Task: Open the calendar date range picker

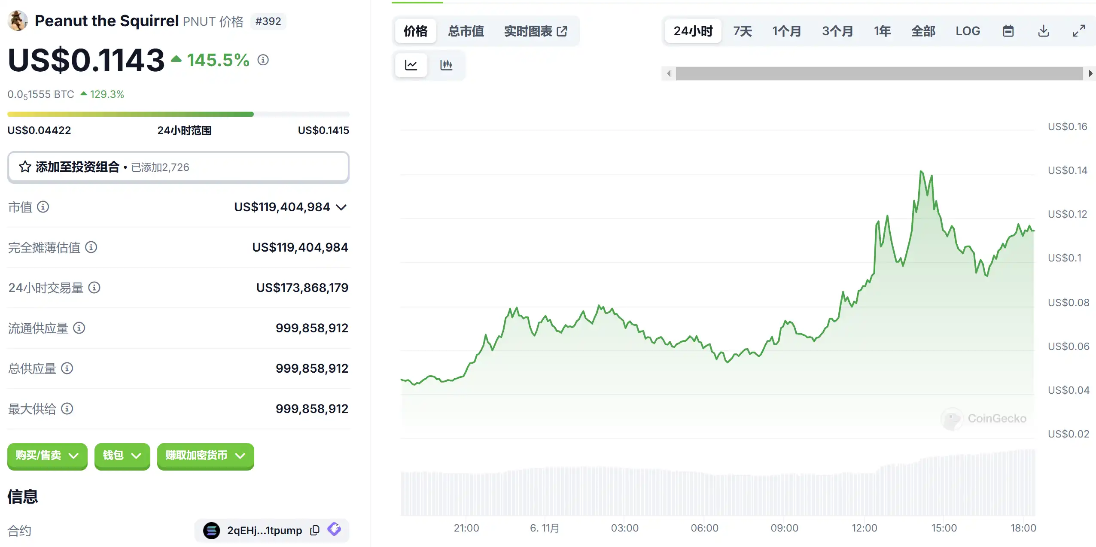Action: click(x=1008, y=31)
